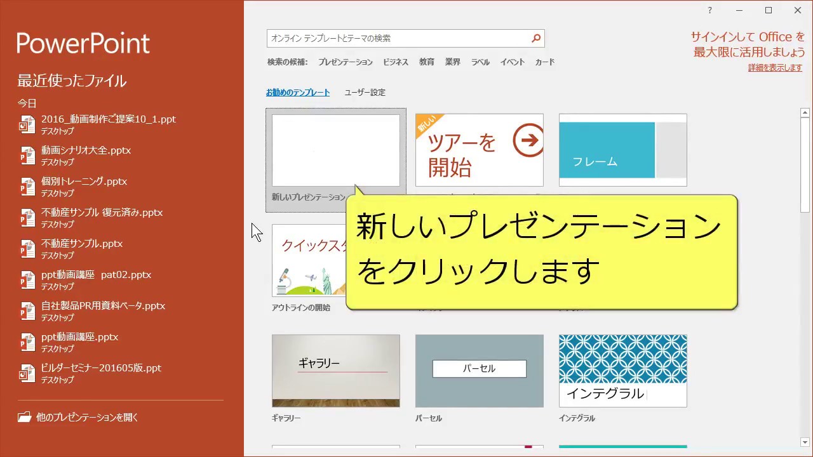813x457 pixels.
Task: Click the icon beside 不動産サンプル 復元済み.pptx
Action: pos(27,218)
